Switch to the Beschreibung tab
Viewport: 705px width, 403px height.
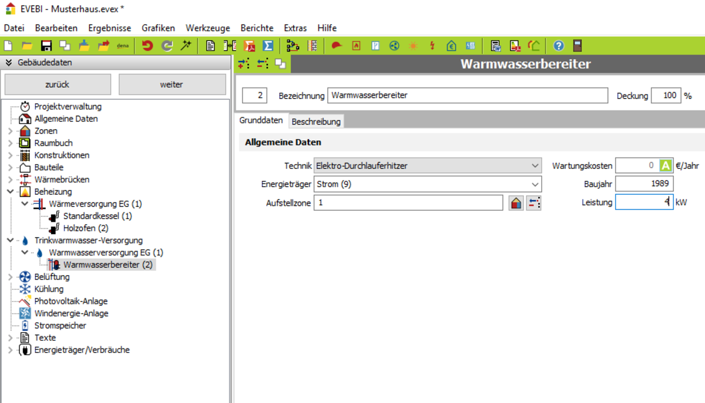316,121
